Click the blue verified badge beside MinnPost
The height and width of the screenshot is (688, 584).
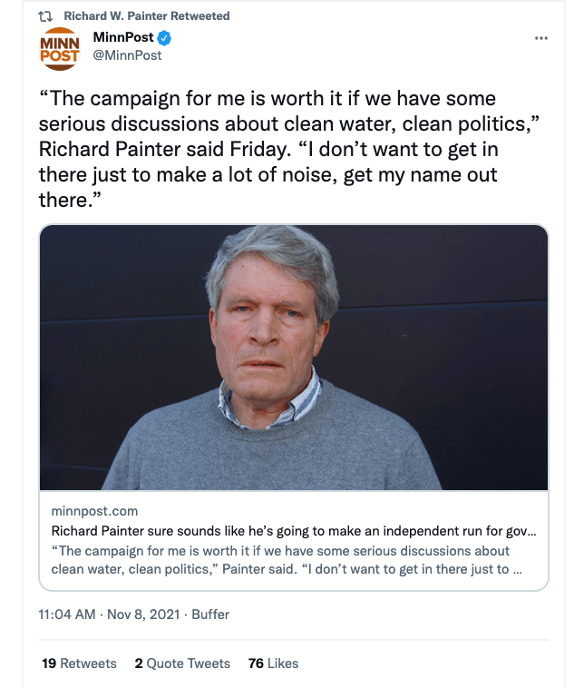pyautogui.click(x=165, y=38)
